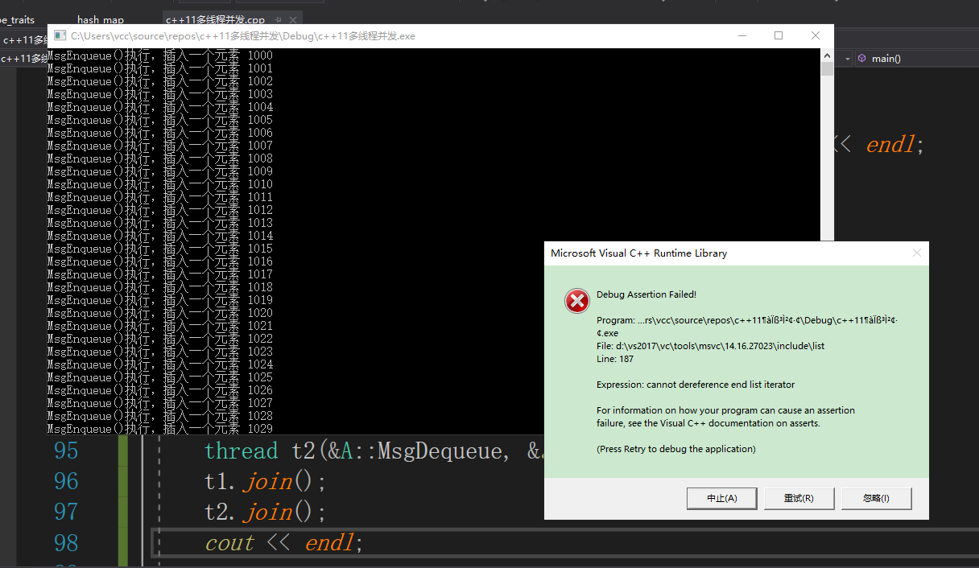Viewport: 979px width, 568px height.
Task: Click the File path line in the dialog
Action: 710,346
